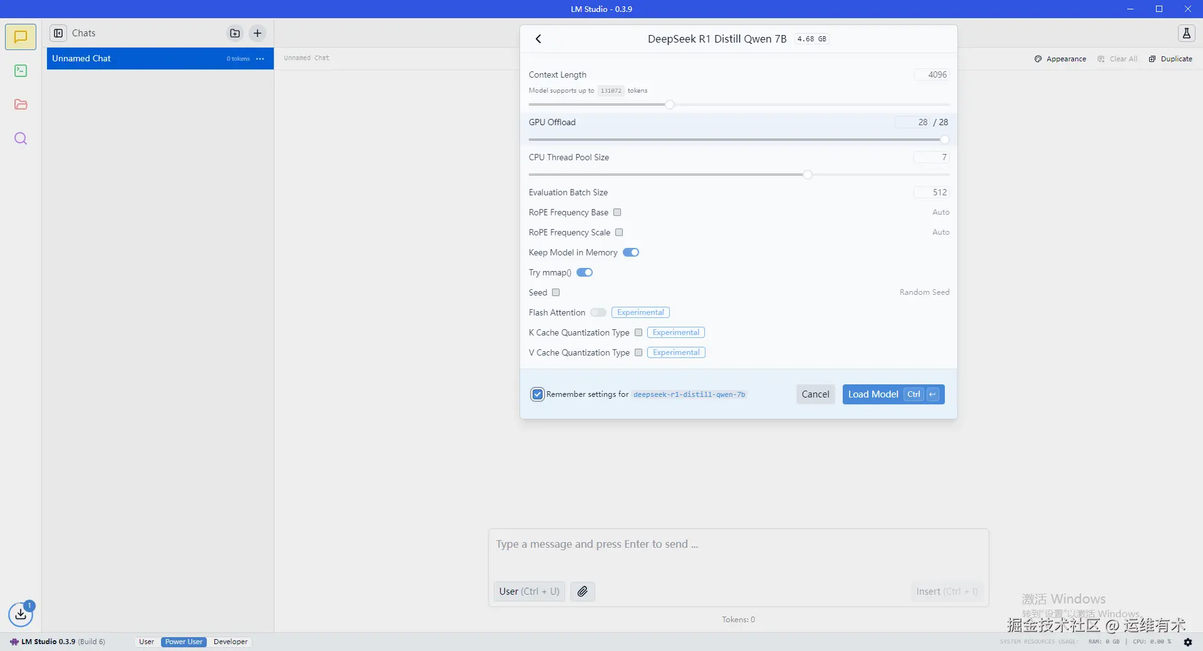1203x651 pixels.
Task: Adjust the GPU Offload slider
Action: pyautogui.click(x=944, y=140)
